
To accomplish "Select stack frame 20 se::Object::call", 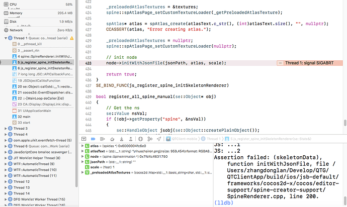I will pyautogui.click(x=43, y=86).
